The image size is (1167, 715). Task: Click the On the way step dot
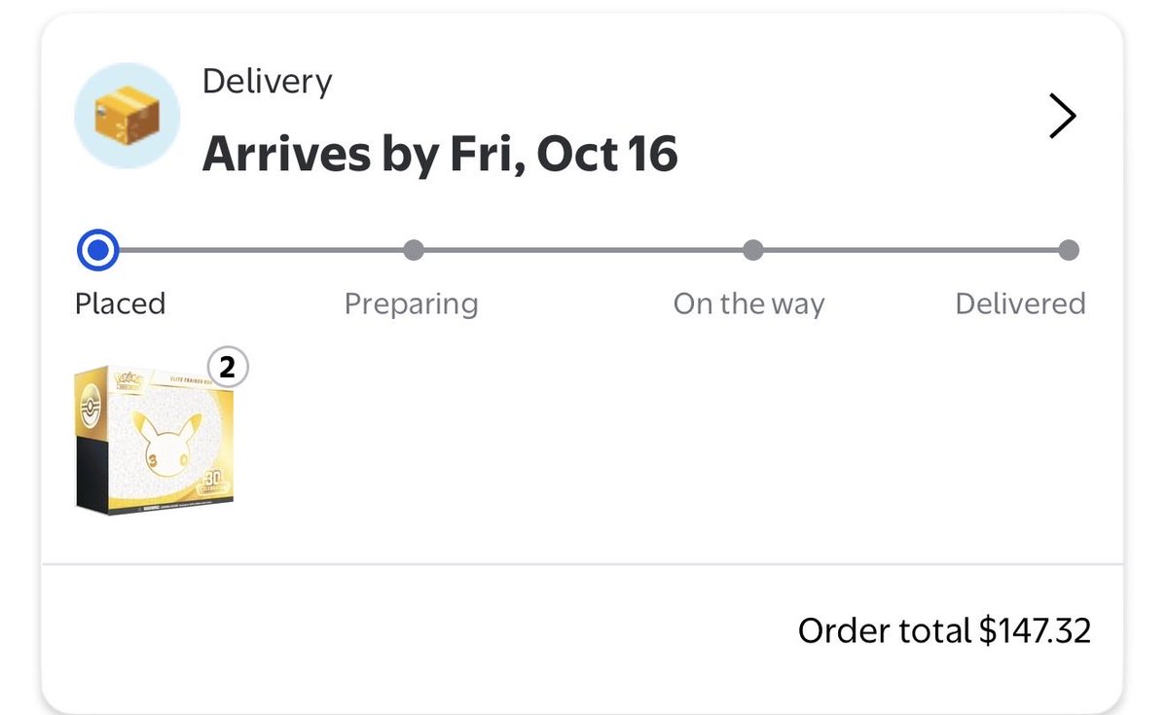point(752,250)
